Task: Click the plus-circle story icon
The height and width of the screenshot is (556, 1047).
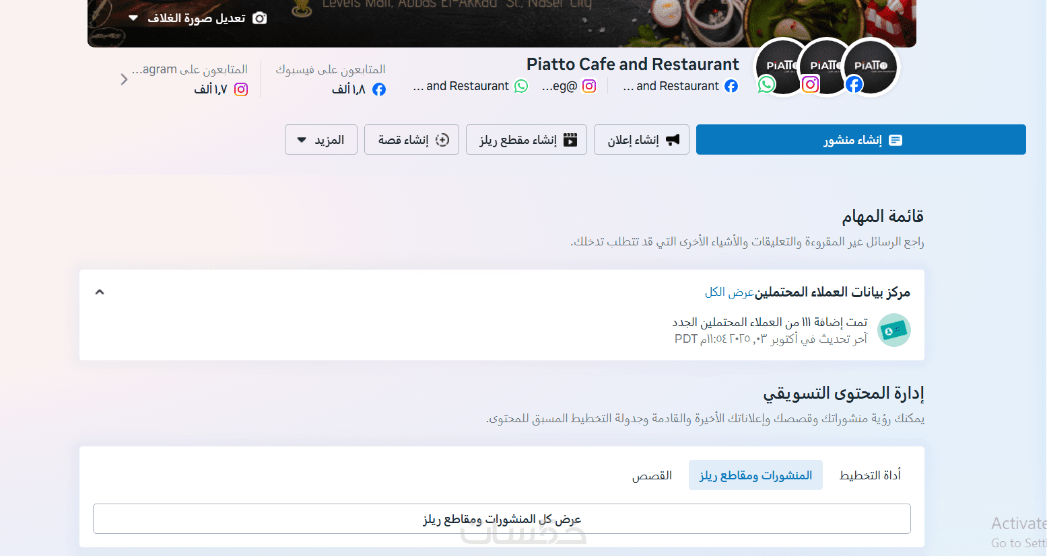Action: [x=442, y=140]
